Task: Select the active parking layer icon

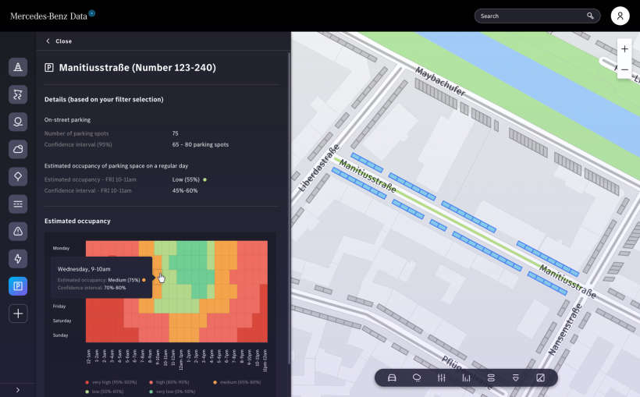Action: tap(18, 286)
